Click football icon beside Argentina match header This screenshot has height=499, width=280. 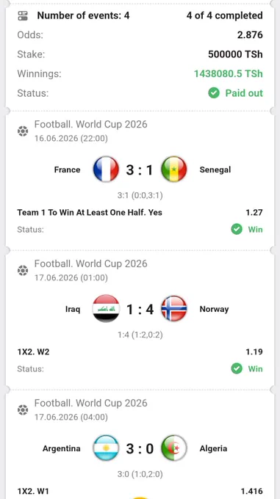point(23,410)
